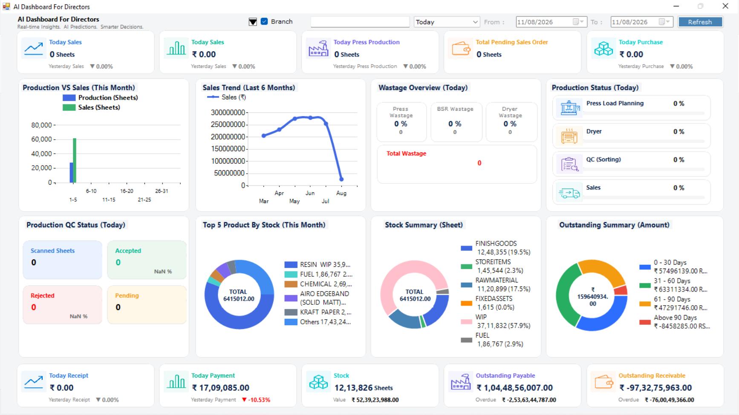Click the Dryer icon in Production Status
The width and height of the screenshot is (739, 415).
[x=569, y=136]
